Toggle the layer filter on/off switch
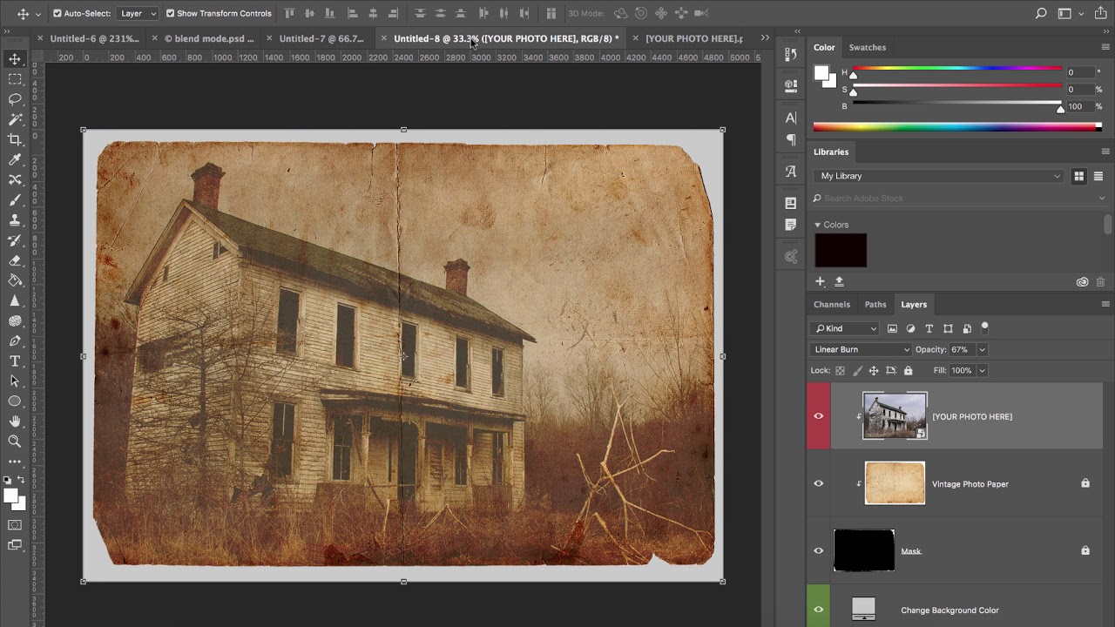The image size is (1115, 627). 985,327
